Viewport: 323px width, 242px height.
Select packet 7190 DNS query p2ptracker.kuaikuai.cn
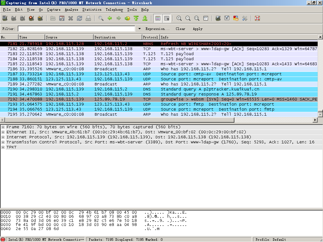(159, 89)
